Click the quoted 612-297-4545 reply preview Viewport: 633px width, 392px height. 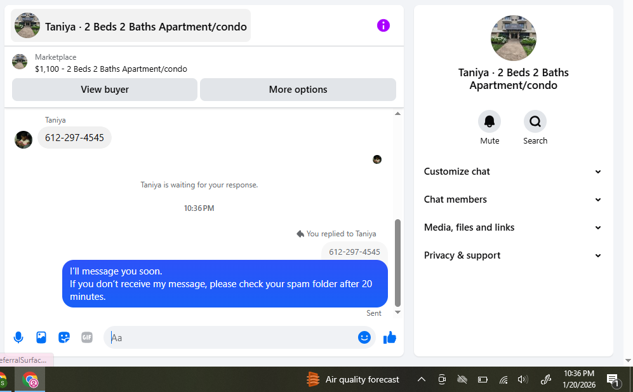coord(354,252)
